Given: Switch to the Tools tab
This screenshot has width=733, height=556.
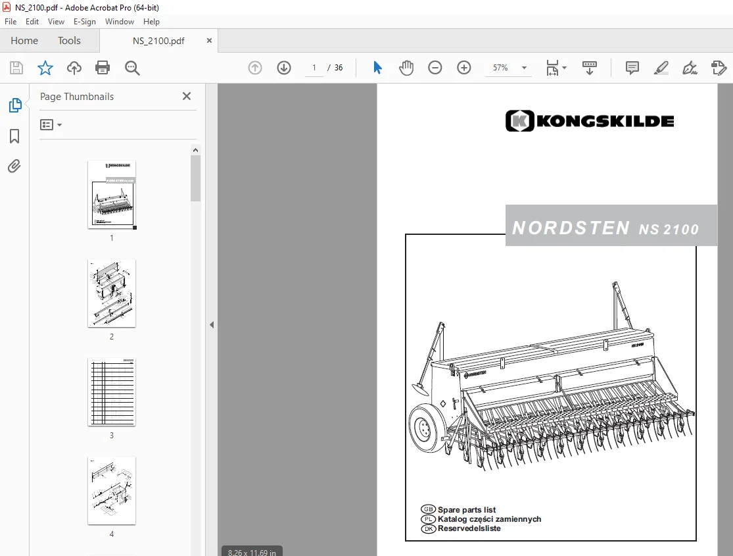Looking at the screenshot, I should click(x=69, y=41).
